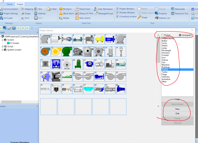Click the New button
The image size is (198, 143).
177,109
